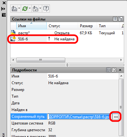Show the details mode icon in Подробности
Image resolution: width=127 pixels, height=137 pixels.
(x=108, y=70)
